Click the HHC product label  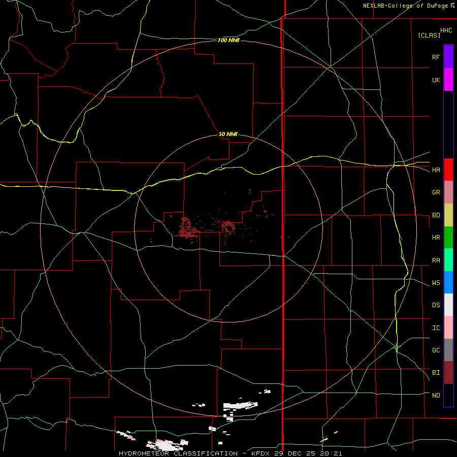[446, 30]
